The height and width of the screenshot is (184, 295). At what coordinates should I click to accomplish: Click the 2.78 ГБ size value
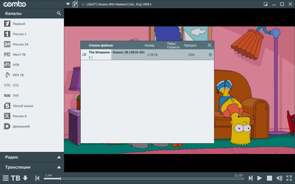click(153, 55)
